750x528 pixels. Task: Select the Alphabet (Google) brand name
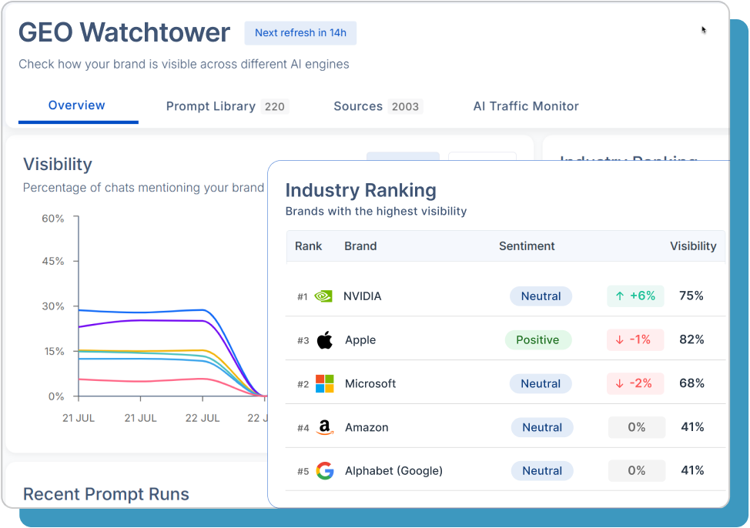point(393,470)
